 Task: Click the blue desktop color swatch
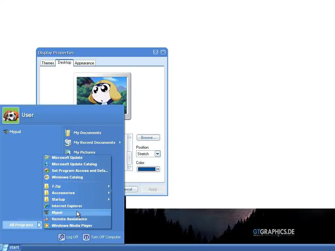(x=147, y=169)
